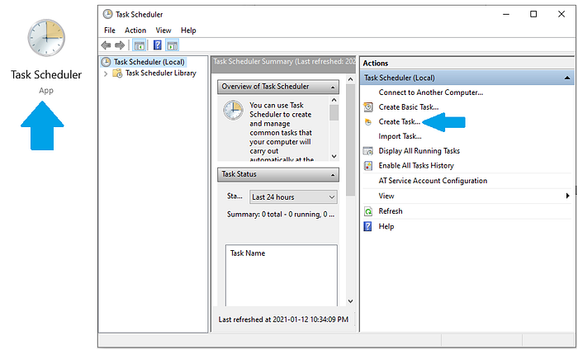The height and width of the screenshot is (350, 578).
Task: Click 'Summary: 0 total - 0 running' text
Action: (281, 215)
